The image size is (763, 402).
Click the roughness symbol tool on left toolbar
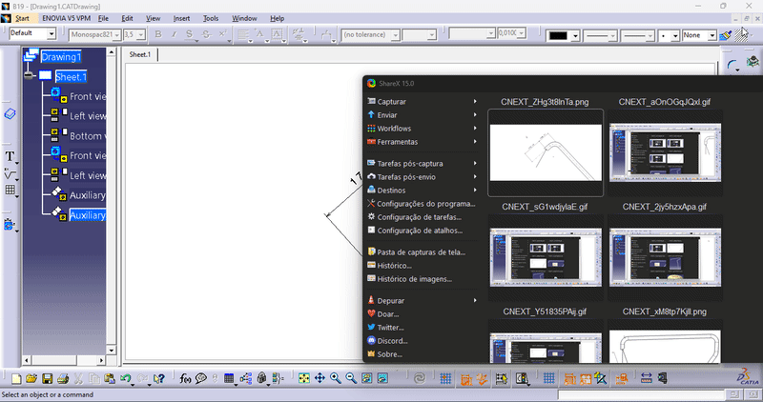click(x=10, y=173)
